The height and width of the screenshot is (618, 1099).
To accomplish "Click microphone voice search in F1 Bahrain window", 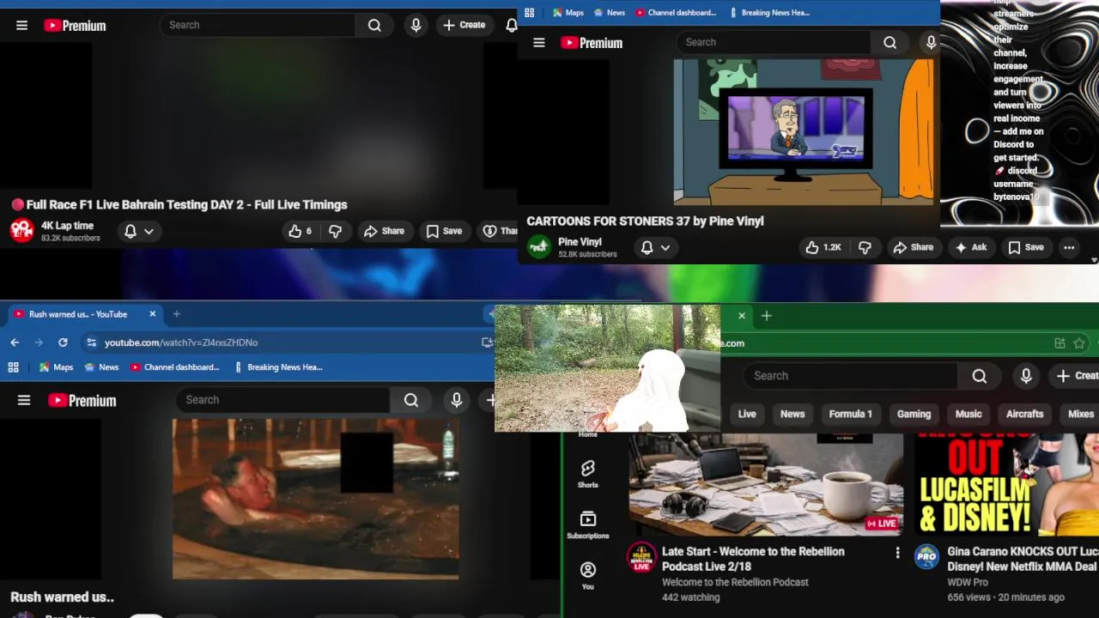I will click(x=416, y=25).
